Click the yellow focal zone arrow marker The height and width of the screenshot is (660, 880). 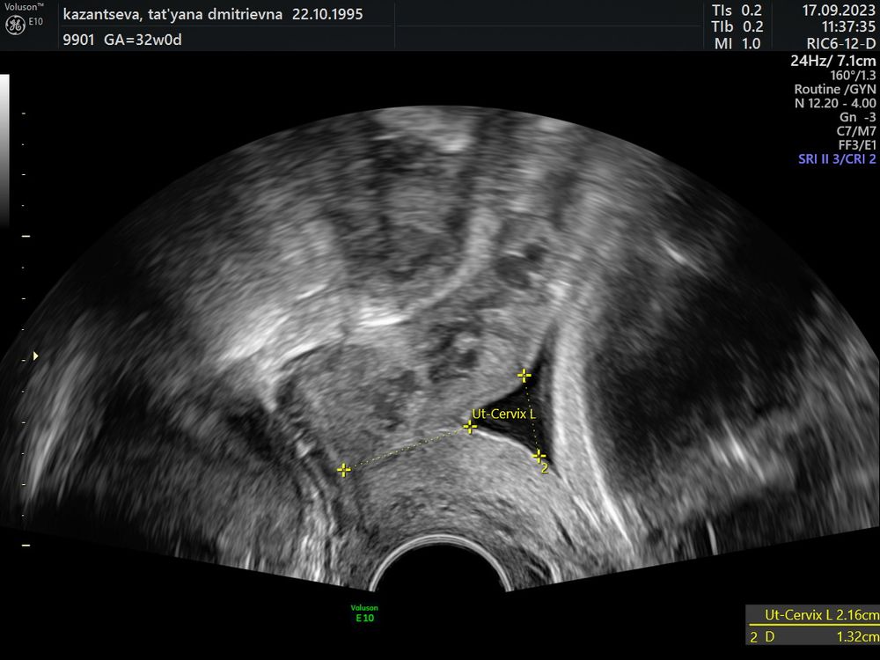(35, 356)
